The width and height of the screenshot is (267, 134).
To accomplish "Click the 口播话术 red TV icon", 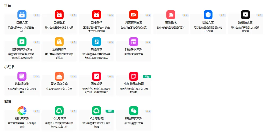I will point(59,15).
